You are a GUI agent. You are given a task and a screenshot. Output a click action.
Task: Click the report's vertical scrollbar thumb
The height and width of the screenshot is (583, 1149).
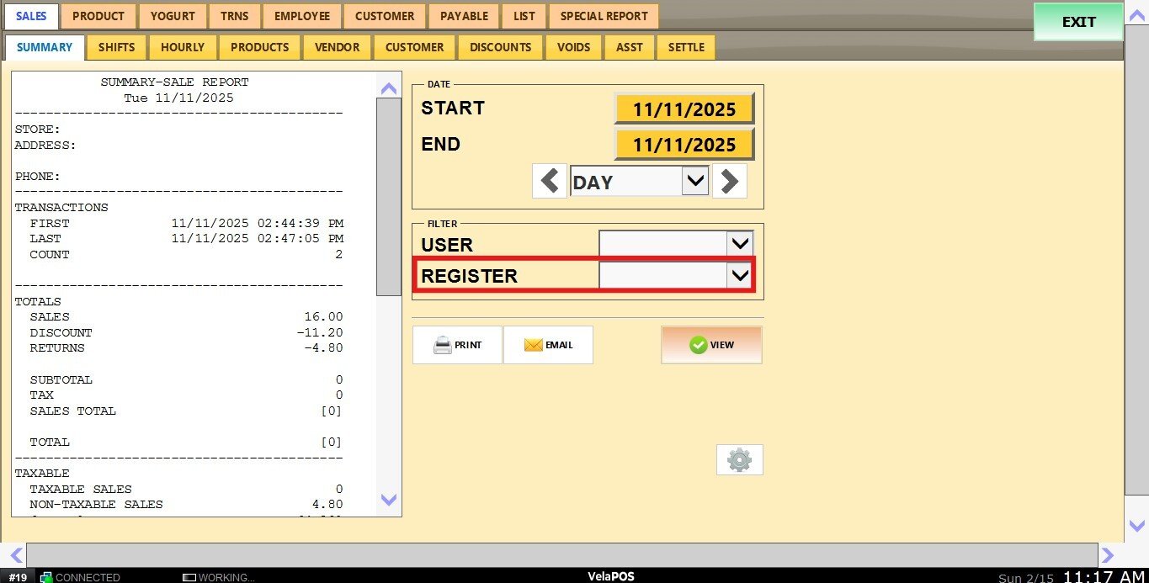point(388,196)
